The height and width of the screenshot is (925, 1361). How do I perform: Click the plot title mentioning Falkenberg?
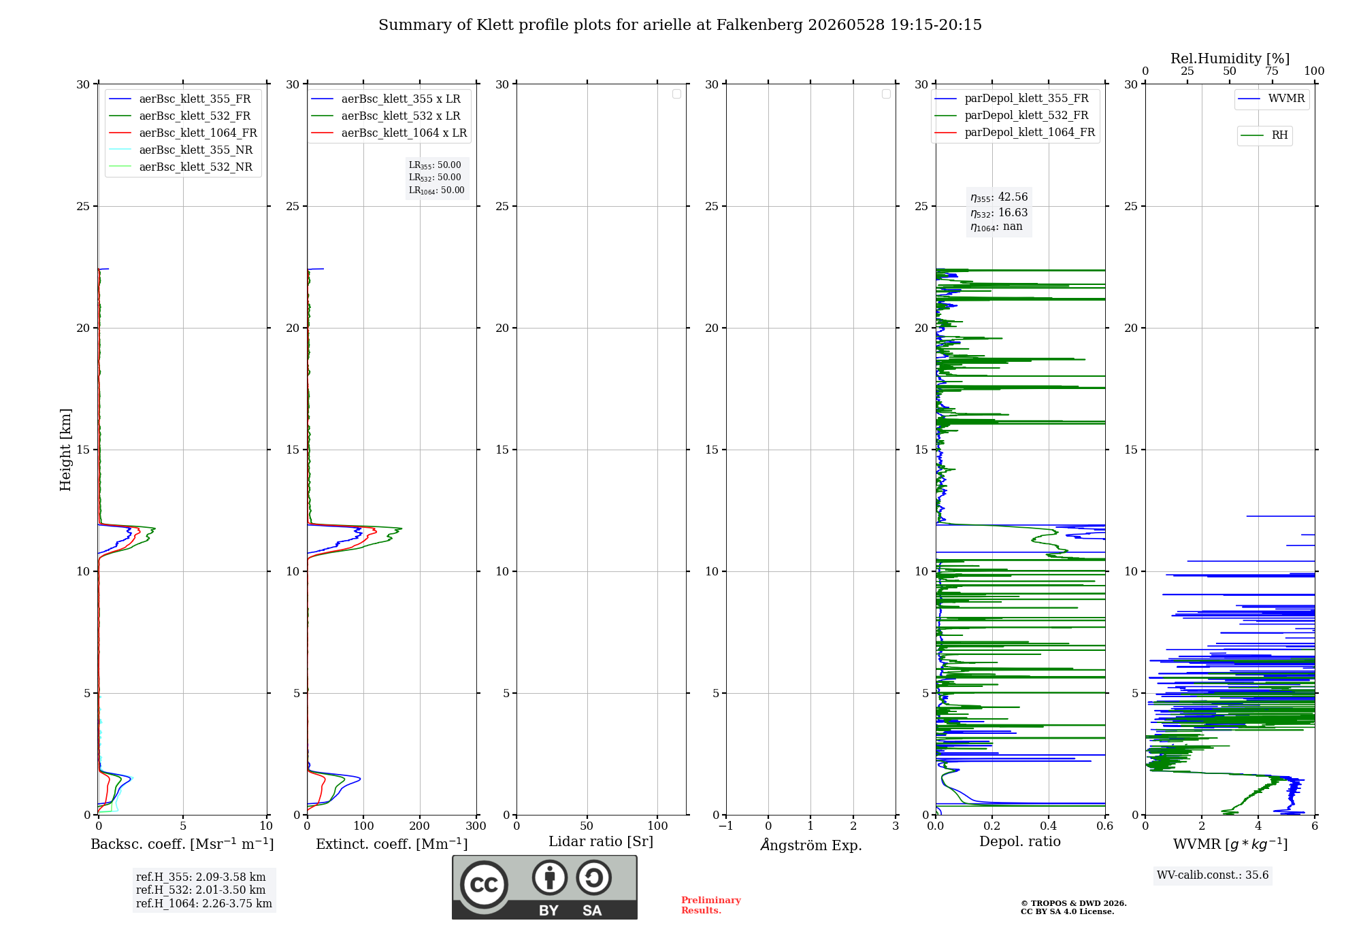680,25
